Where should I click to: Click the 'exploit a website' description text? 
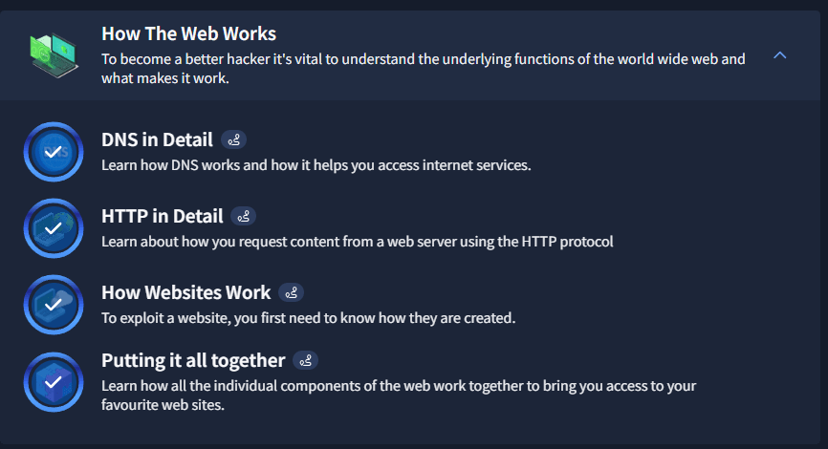coord(308,317)
